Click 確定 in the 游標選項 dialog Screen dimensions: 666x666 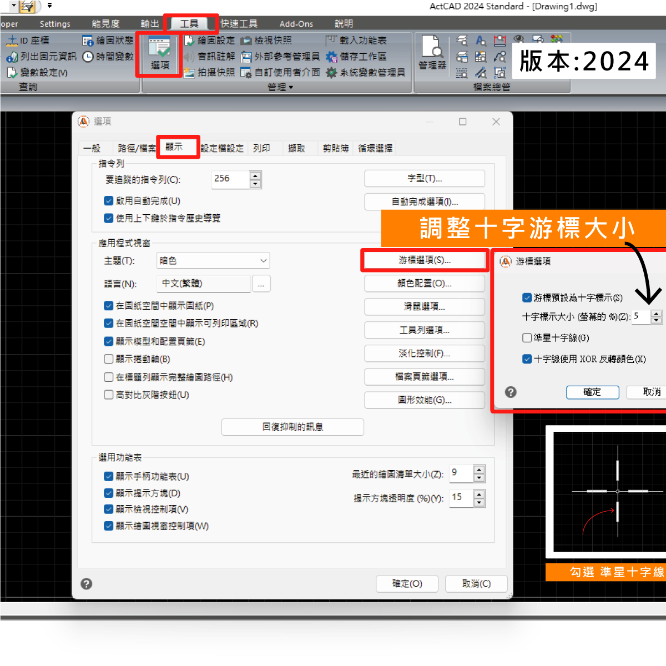(592, 392)
